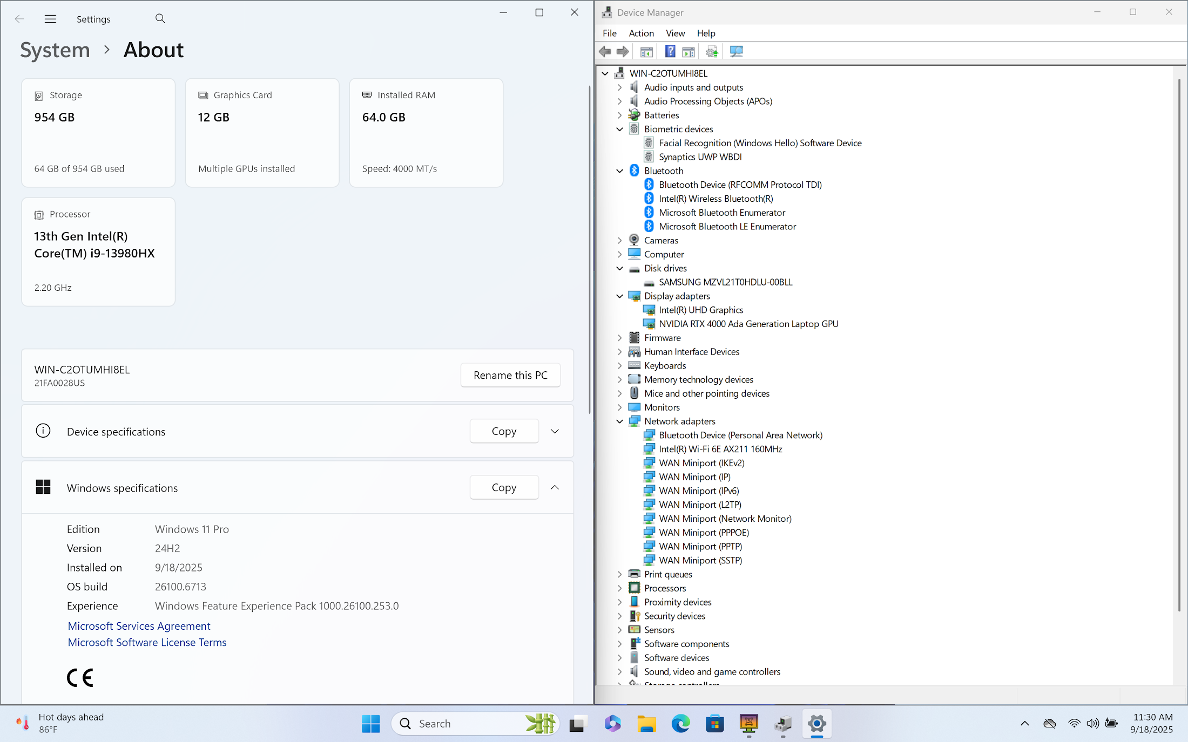Screen dimensions: 1188x742
Task: Open Windows Start button on taskbar
Action: (371, 724)
